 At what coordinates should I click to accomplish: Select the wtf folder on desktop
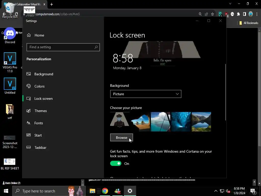(x=10, y=112)
